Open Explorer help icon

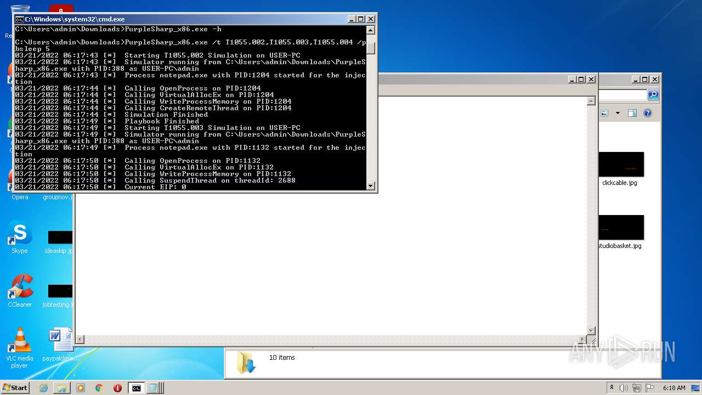pyautogui.click(x=647, y=113)
